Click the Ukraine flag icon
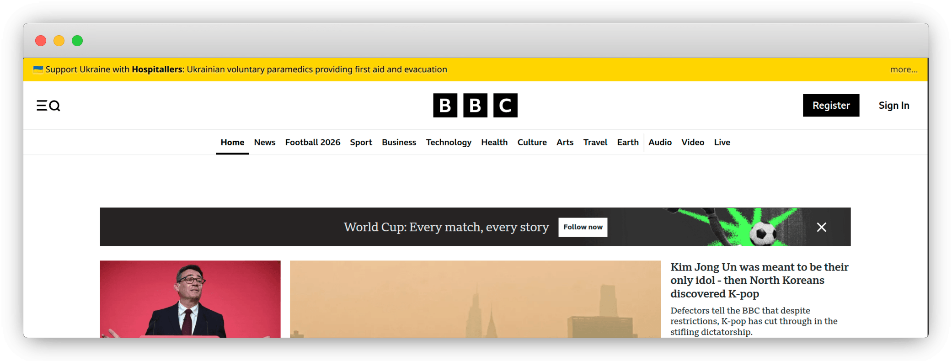Screen dimensions: 952x361 point(38,69)
